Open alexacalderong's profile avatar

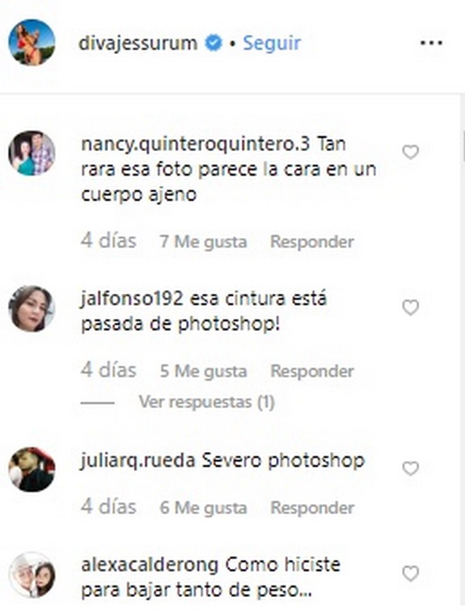(31, 574)
